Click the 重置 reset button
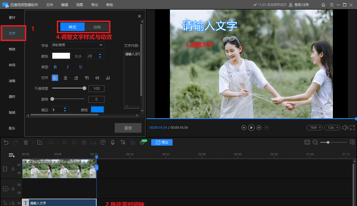357x206 pixels. (x=128, y=128)
